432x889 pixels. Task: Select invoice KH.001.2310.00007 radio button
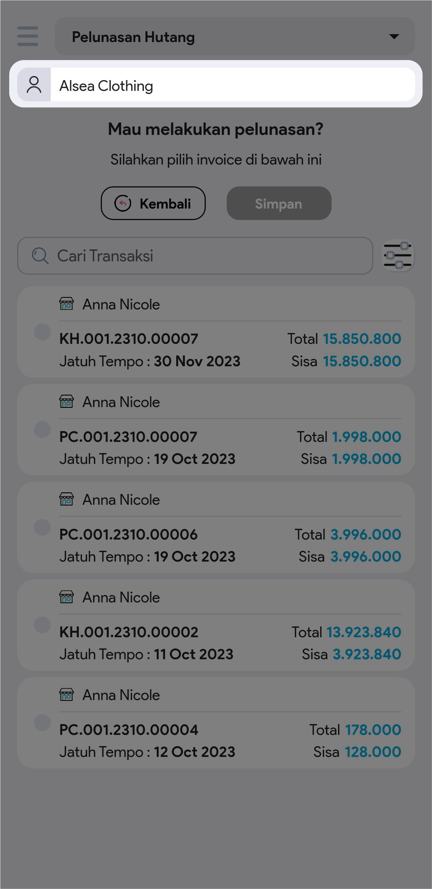click(42, 332)
